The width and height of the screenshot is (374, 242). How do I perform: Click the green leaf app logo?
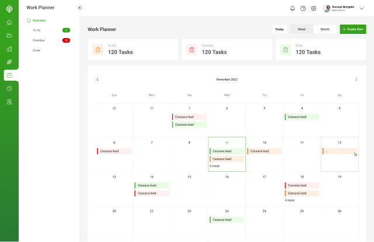click(x=9, y=9)
